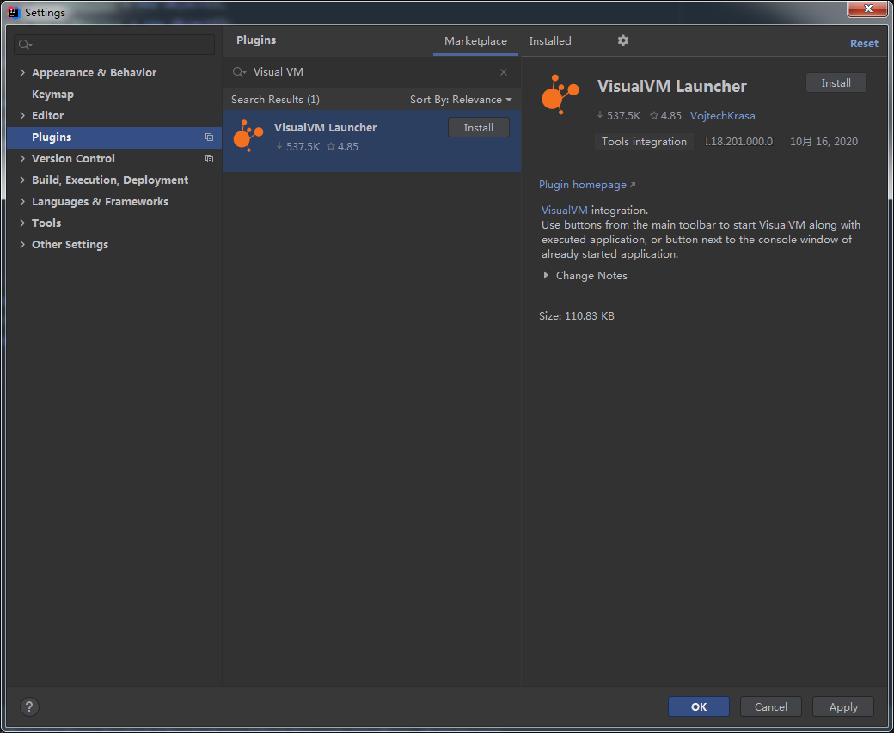Select Keymap in the settings tree
894x733 pixels.
[x=52, y=94]
